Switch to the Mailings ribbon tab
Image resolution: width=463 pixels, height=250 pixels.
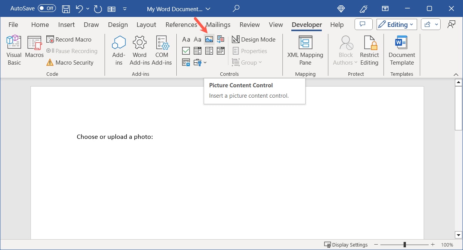coord(218,24)
